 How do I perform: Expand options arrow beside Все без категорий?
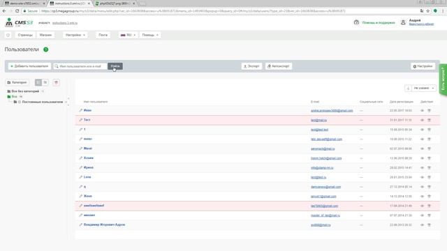(43, 91)
